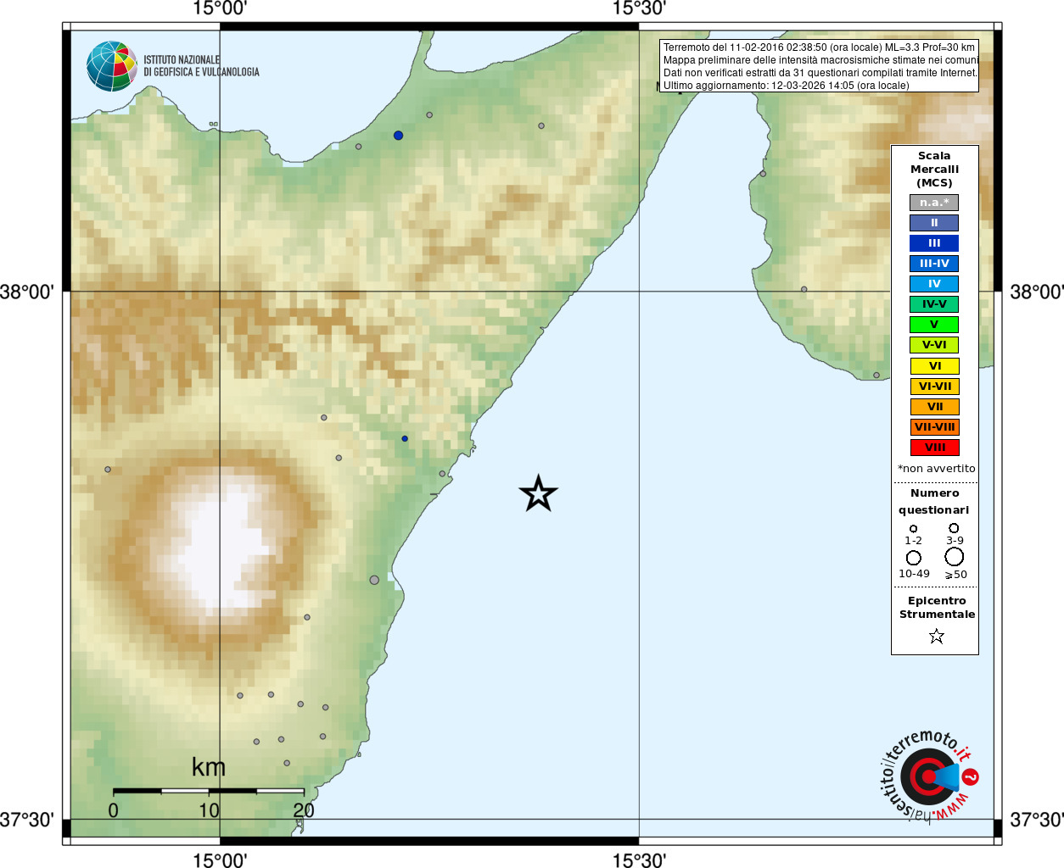Click the intensity II legend swatch
The image size is (1064, 868).
pos(934,223)
